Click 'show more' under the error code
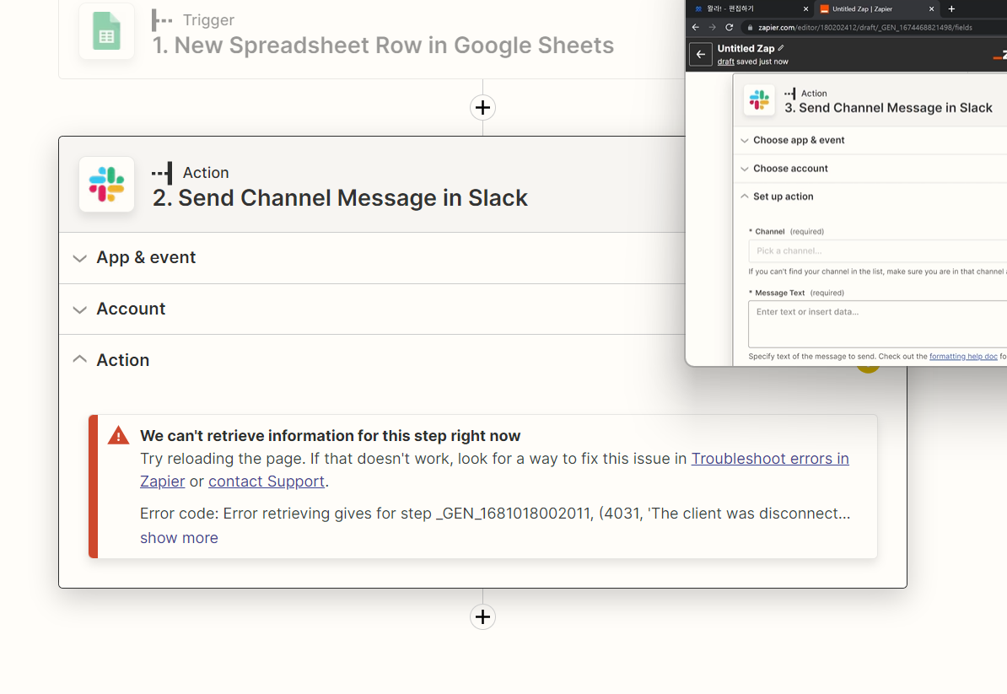 coord(179,538)
